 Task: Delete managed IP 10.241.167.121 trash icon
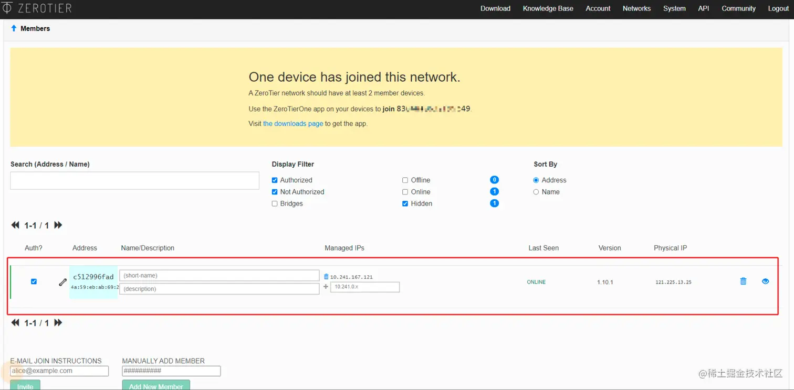coord(326,277)
